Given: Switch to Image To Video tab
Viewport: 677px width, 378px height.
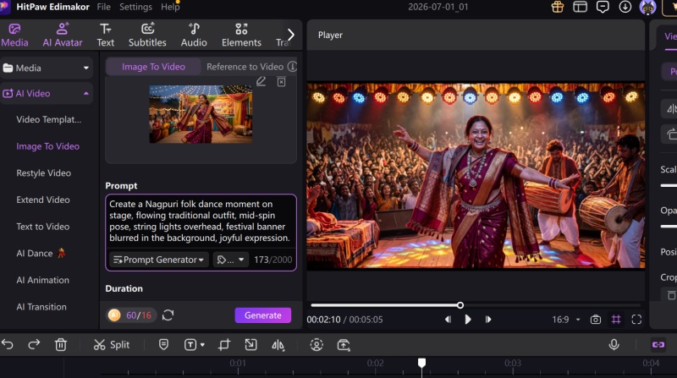Looking at the screenshot, I should coord(153,67).
